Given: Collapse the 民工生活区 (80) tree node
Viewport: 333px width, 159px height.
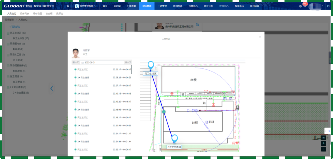Looking at the screenshot, I should 8,33.
